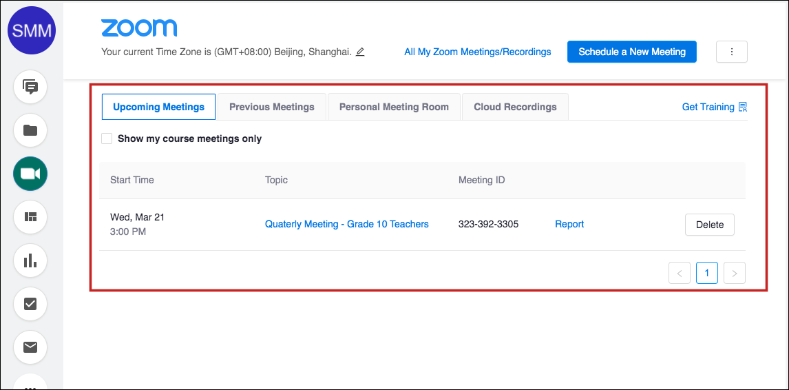The image size is (789, 390).
Task: Open the three-dot more options menu
Action: tap(732, 52)
